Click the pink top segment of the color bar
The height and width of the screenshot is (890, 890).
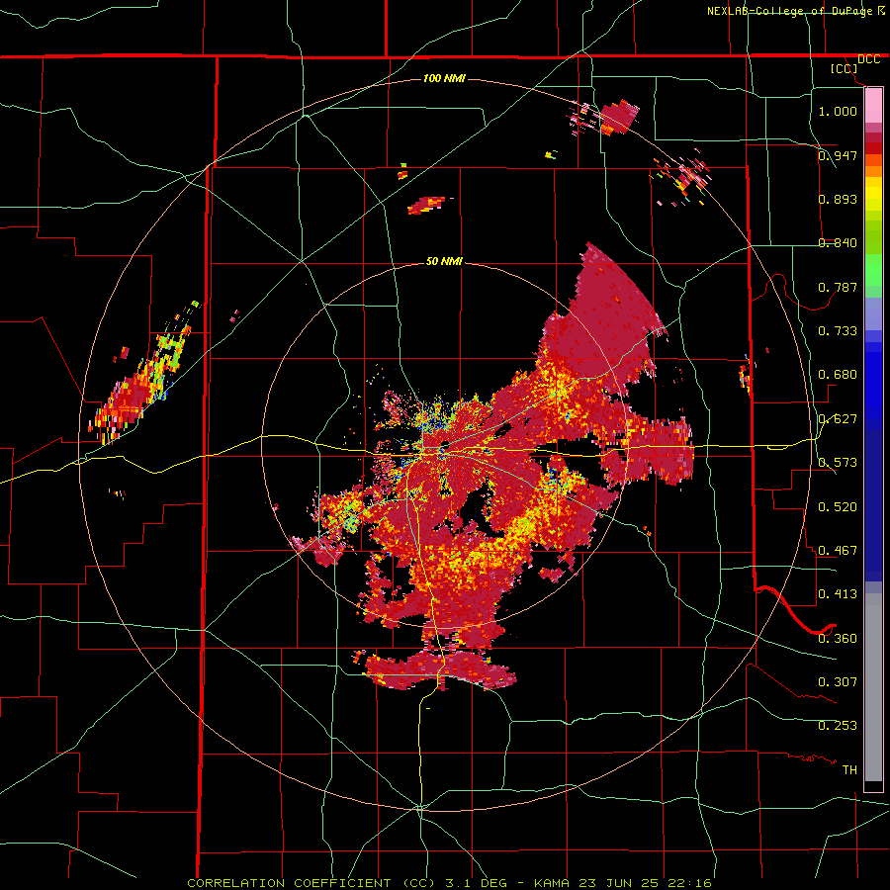873,105
